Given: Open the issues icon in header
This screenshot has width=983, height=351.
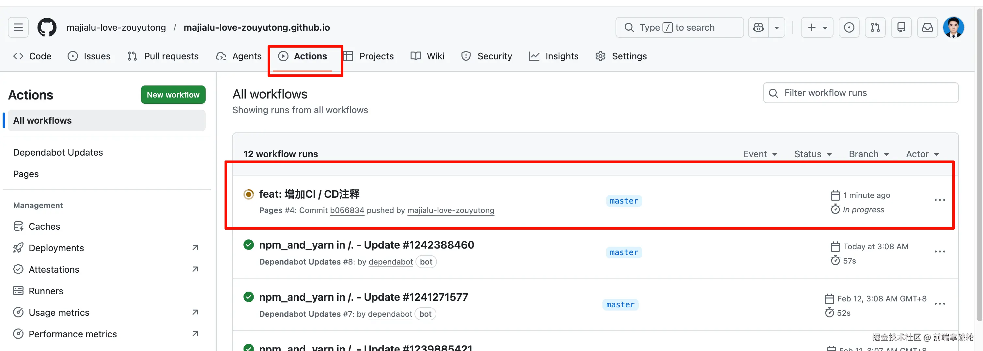Looking at the screenshot, I should click(x=849, y=27).
